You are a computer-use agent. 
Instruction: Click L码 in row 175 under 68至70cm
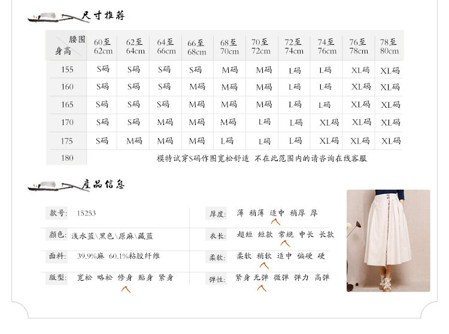pos(227,141)
